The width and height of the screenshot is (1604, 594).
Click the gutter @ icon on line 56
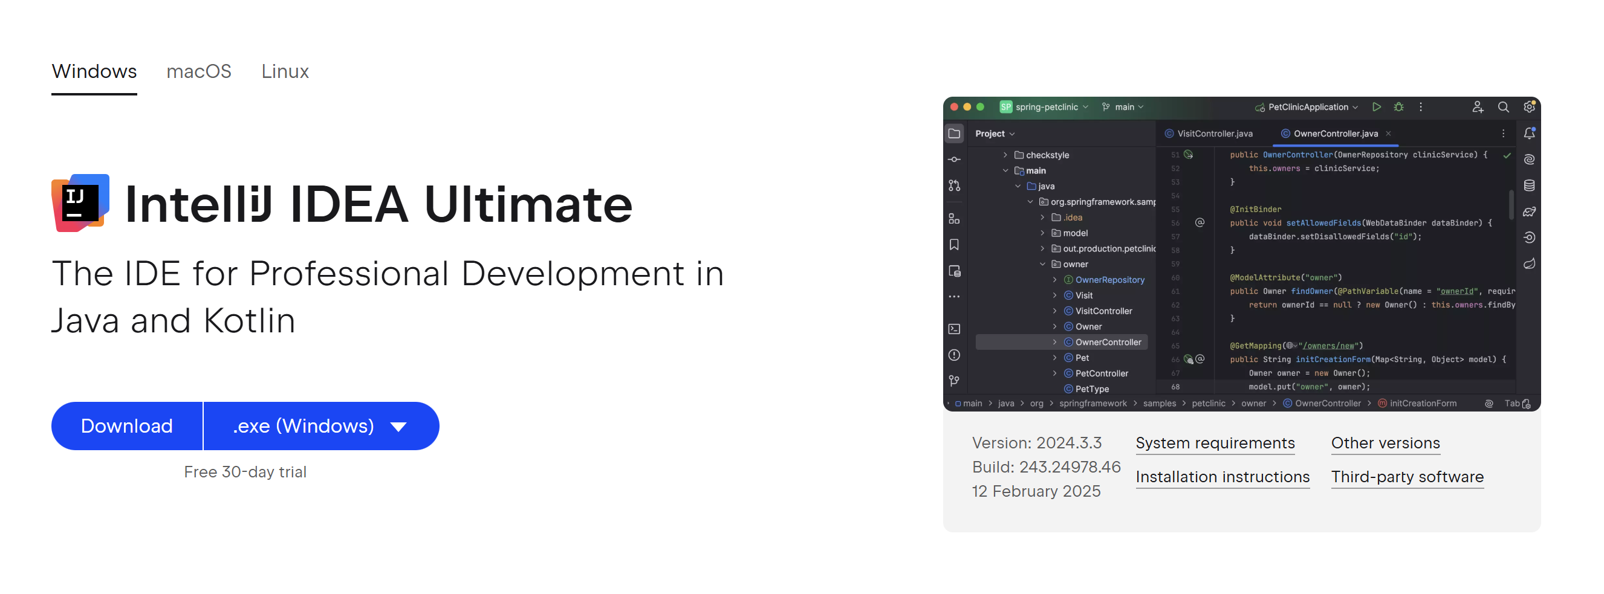(1200, 223)
